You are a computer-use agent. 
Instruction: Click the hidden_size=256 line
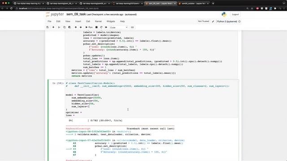click(83, 104)
